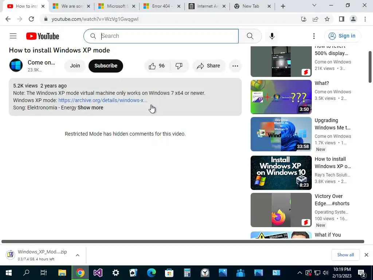Share this page from address bar

(x=315, y=19)
